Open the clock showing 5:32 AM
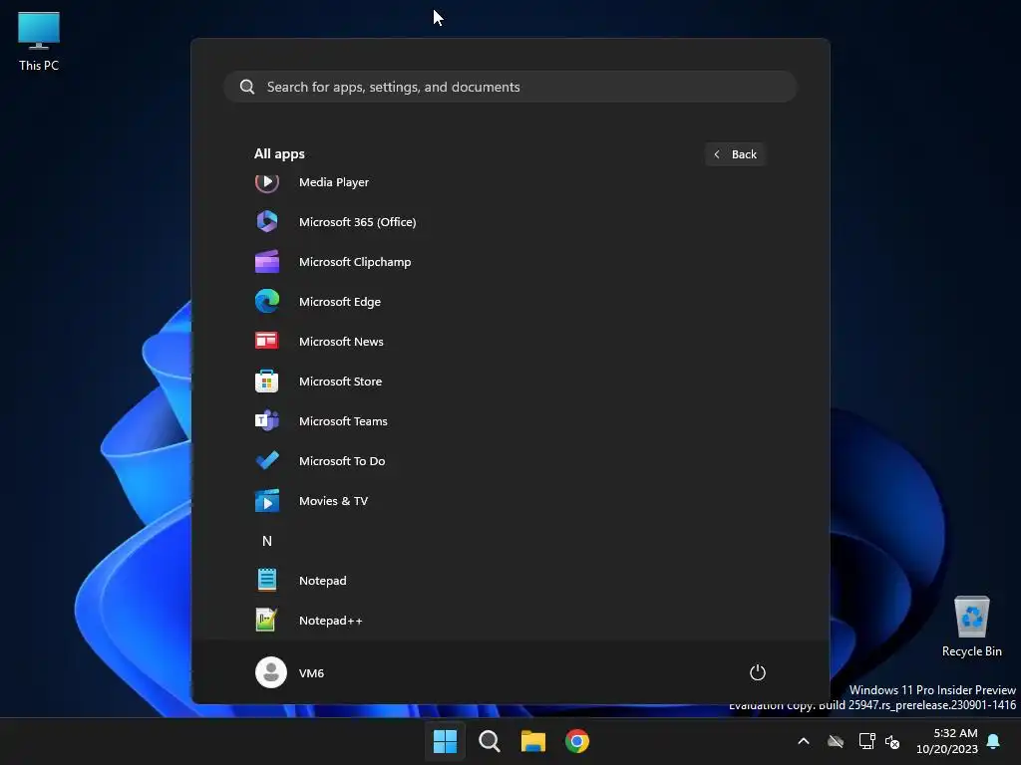This screenshot has width=1021, height=765. pyautogui.click(x=947, y=741)
